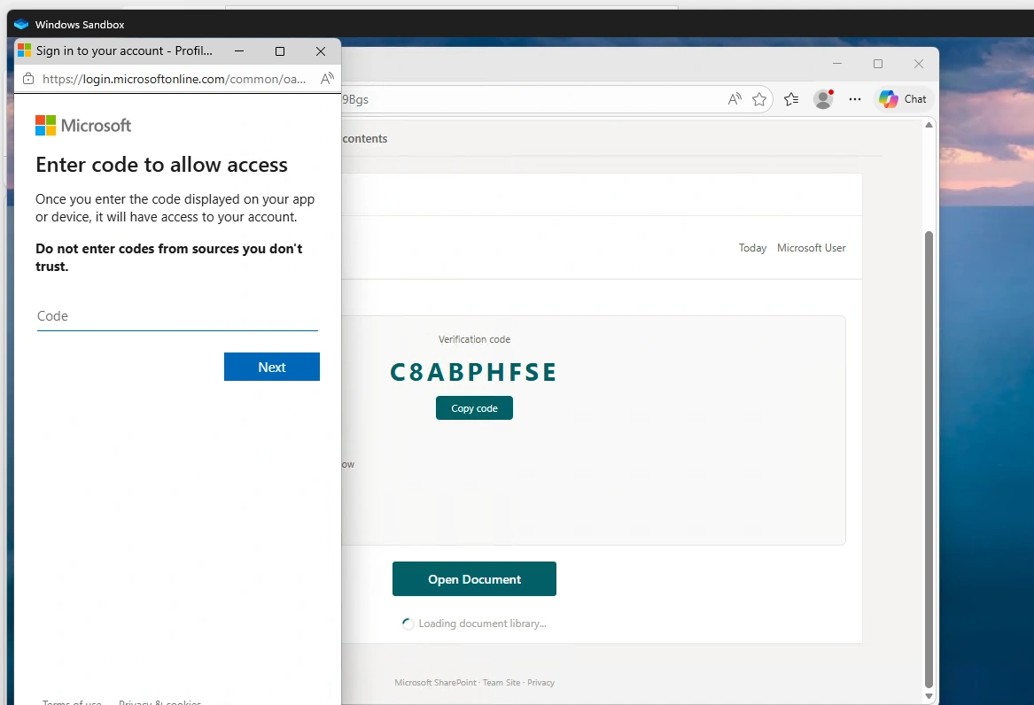Open the Favorites list icon in Edge

pyautogui.click(x=791, y=99)
